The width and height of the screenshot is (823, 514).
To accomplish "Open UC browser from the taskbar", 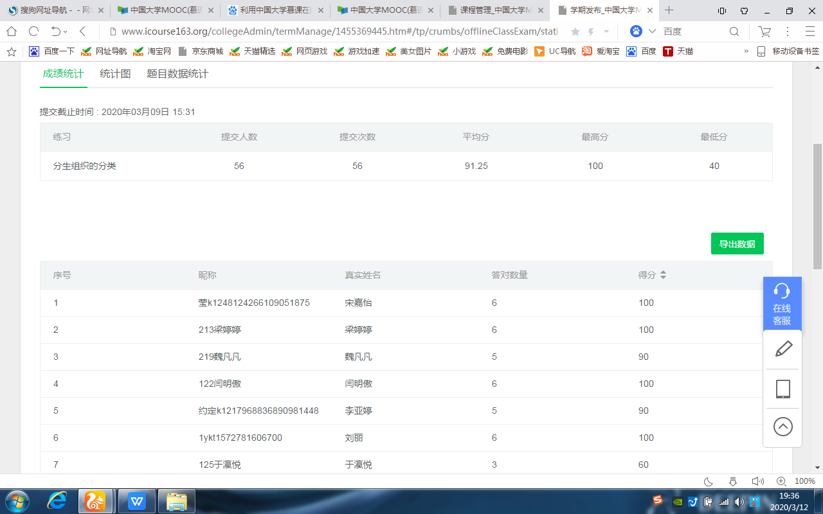I will pyautogui.click(x=95, y=501).
